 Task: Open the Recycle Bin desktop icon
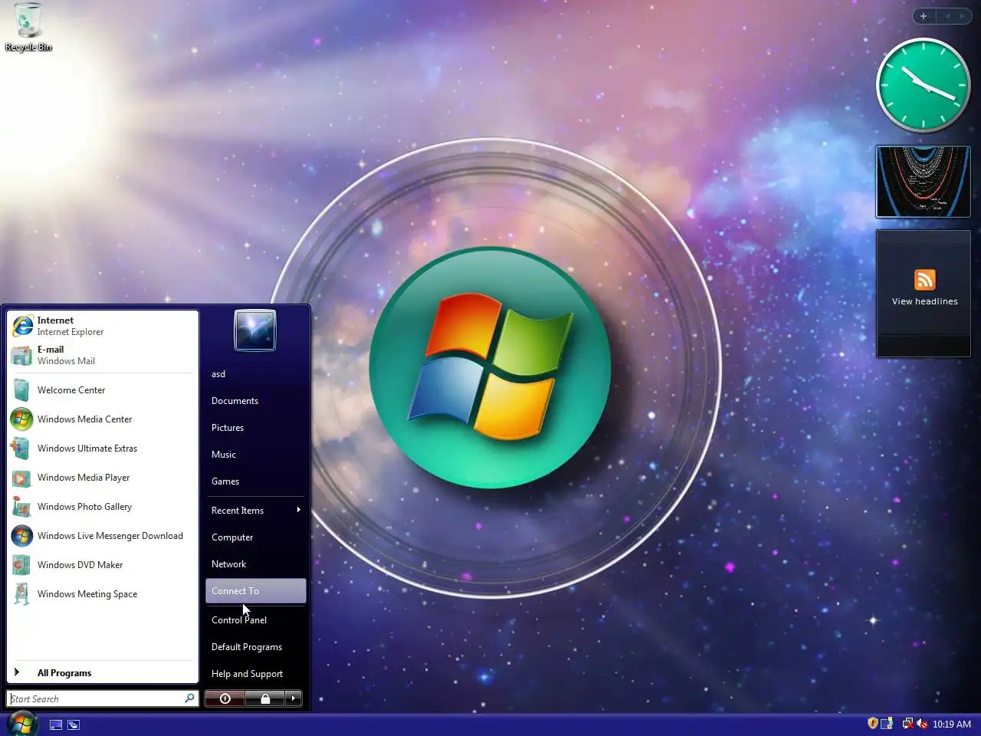[x=28, y=28]
